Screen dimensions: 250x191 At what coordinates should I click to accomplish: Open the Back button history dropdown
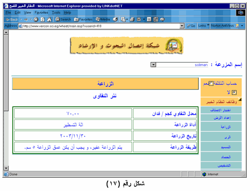click(x=21, y=19)
